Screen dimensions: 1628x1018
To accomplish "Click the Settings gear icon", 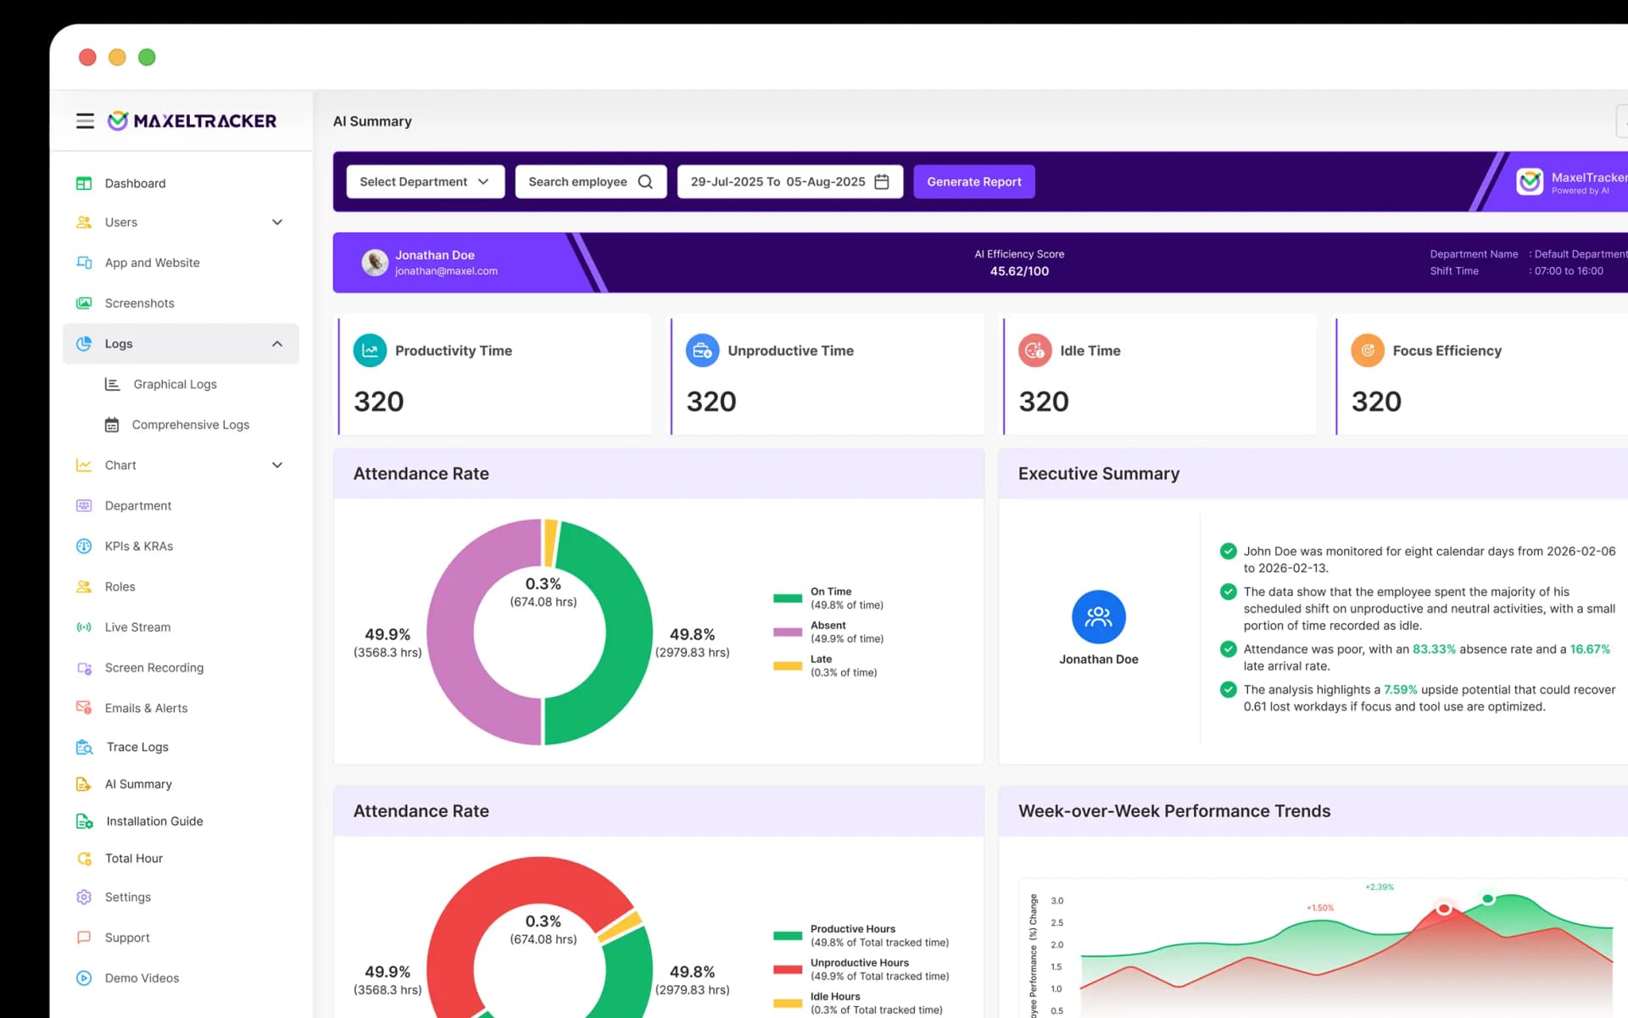I will coord(84,898).
